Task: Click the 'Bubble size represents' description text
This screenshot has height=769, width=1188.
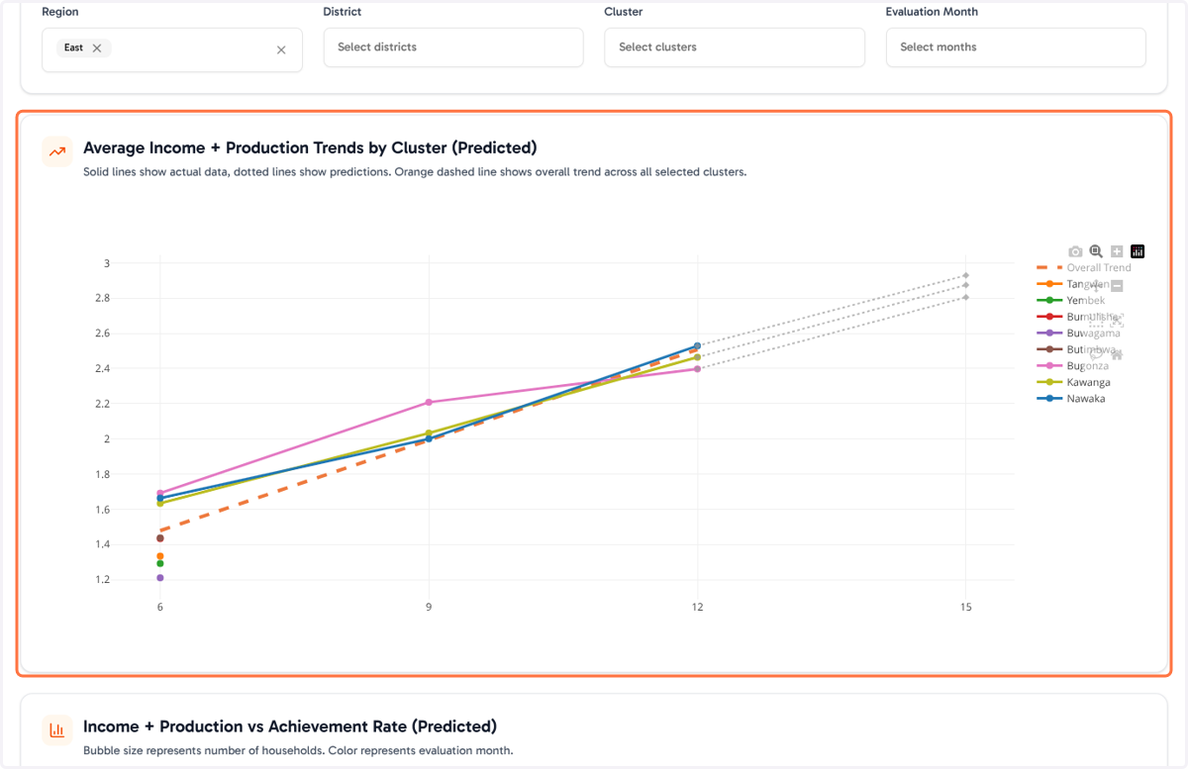Action: tap(298, 750)
